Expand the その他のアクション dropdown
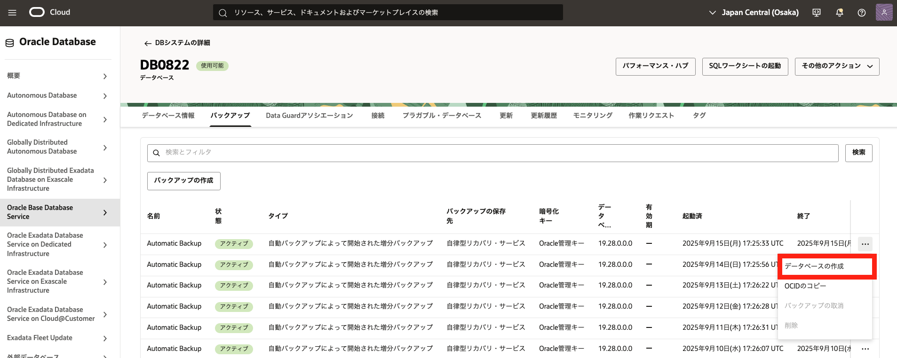 coord(837,66)
